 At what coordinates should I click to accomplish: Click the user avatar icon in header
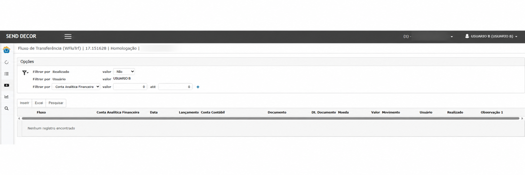467,36
